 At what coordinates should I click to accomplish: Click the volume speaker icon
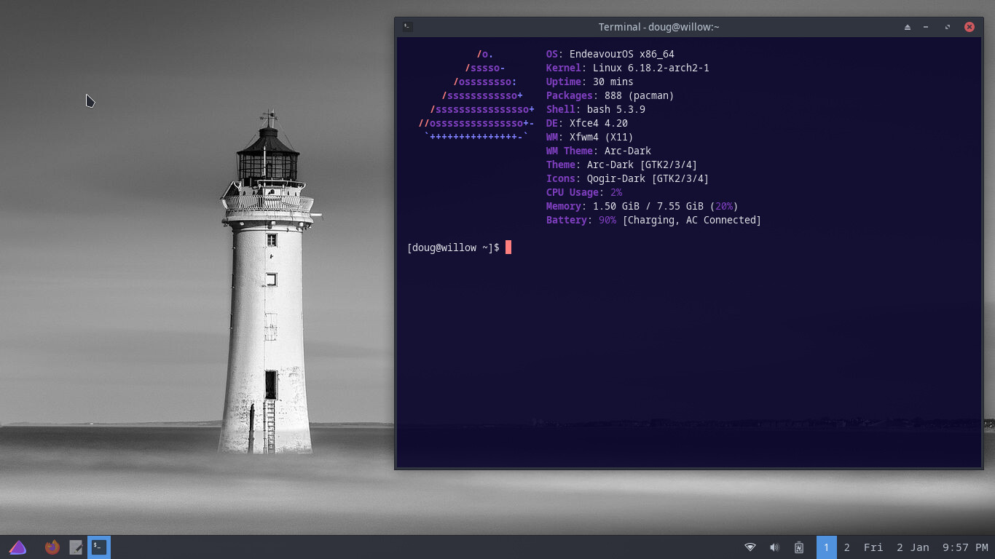point(774,547)
